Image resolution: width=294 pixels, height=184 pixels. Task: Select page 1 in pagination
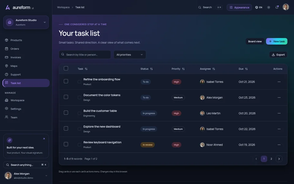click(x=264, y=159)
